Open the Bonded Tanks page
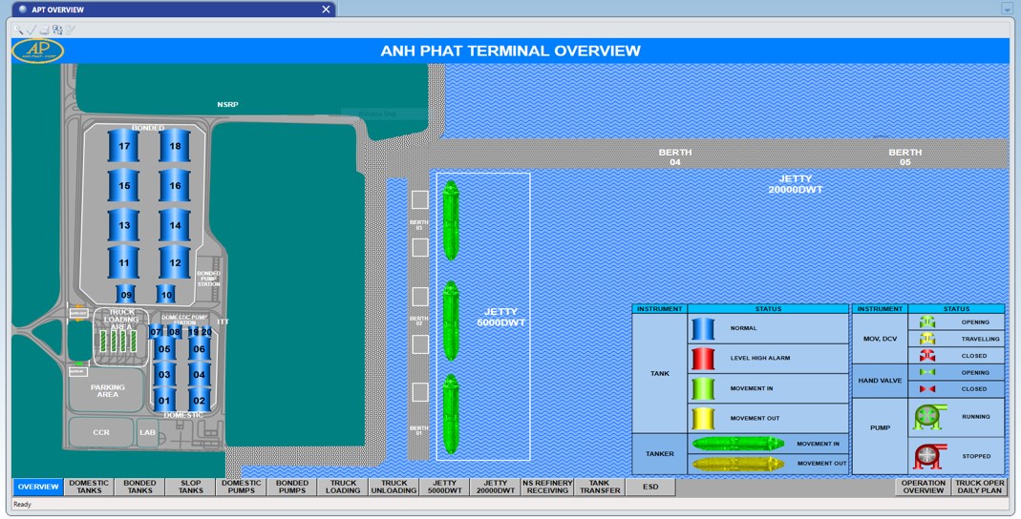1021x519 pixels. (140, 488)
